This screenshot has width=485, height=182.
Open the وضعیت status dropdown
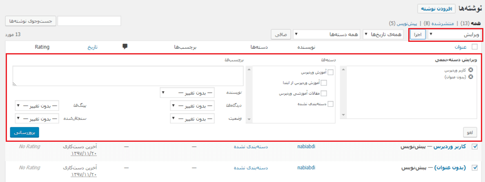pyautogui.click(x=192, y=118)
